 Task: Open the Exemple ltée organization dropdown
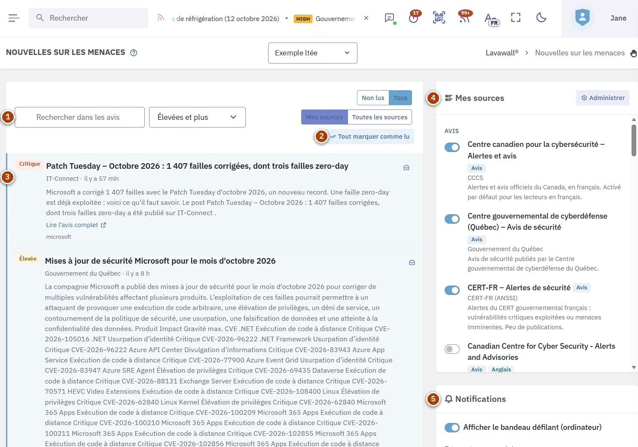tap(313, 53)
